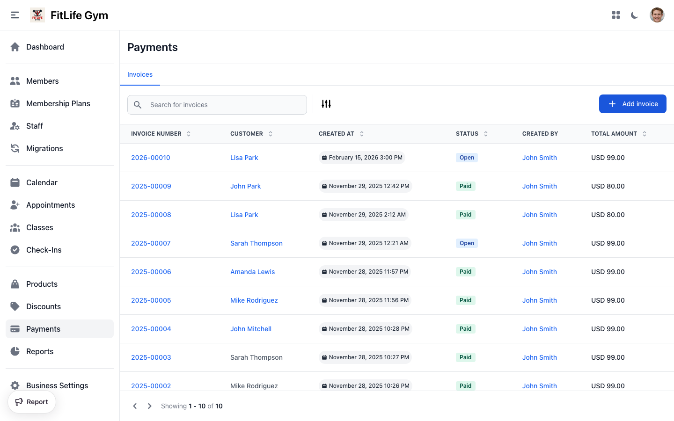Go to the next page of invoices
The image size is (674, 421).
coord(149,406)
